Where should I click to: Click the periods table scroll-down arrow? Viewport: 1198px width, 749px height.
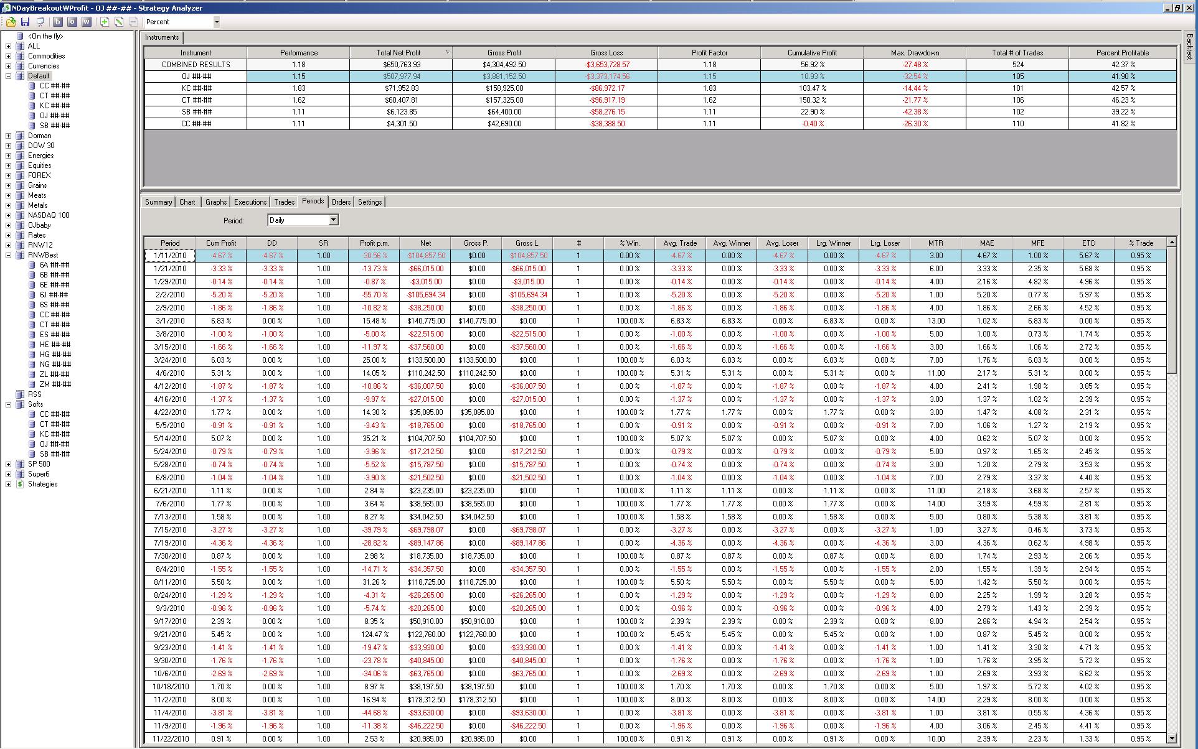click(x=1171, y=738)
